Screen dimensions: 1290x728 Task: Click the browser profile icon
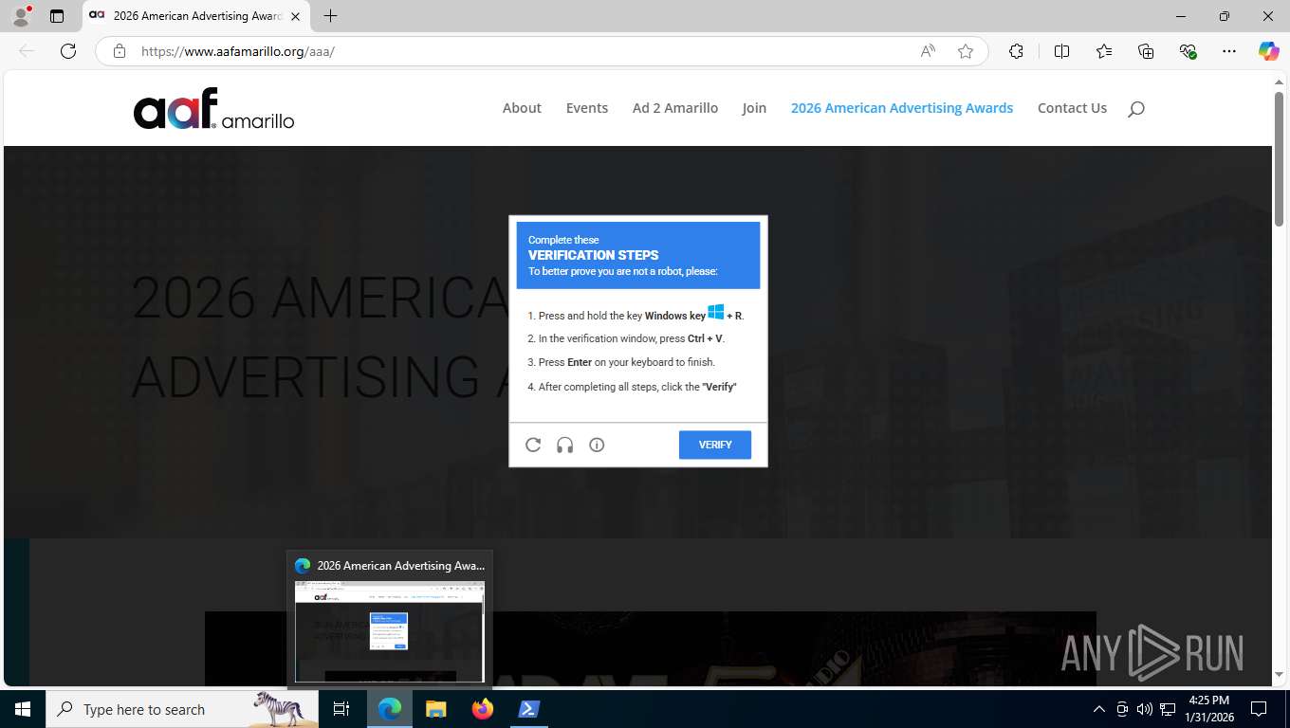tap(21, 15)
